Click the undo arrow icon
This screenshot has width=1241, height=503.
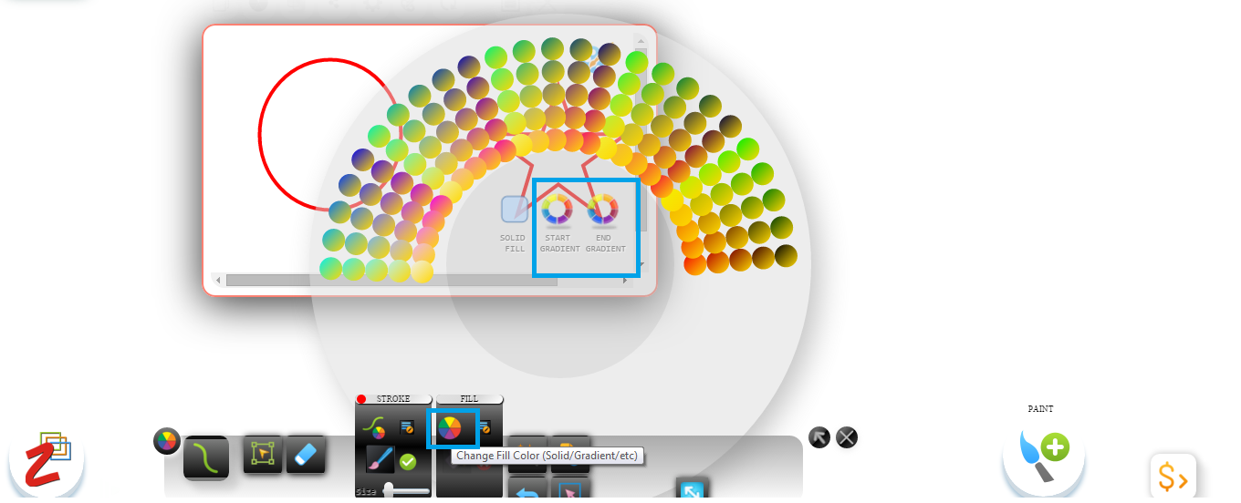[x=527, y=492]
